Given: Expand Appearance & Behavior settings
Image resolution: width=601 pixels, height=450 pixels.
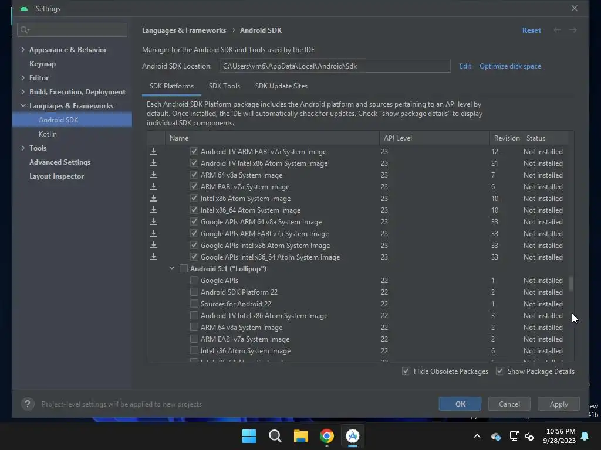Looking at the screenshot, I should [x=23, y=50].
